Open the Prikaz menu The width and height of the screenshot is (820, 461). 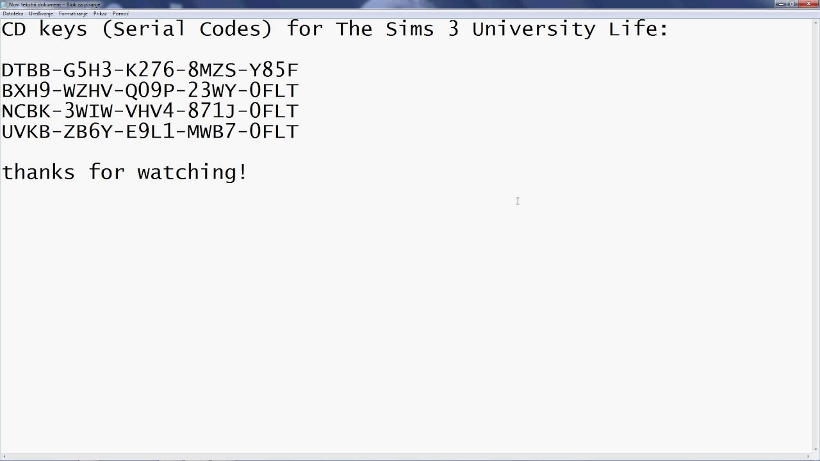(x=100, y=13)
